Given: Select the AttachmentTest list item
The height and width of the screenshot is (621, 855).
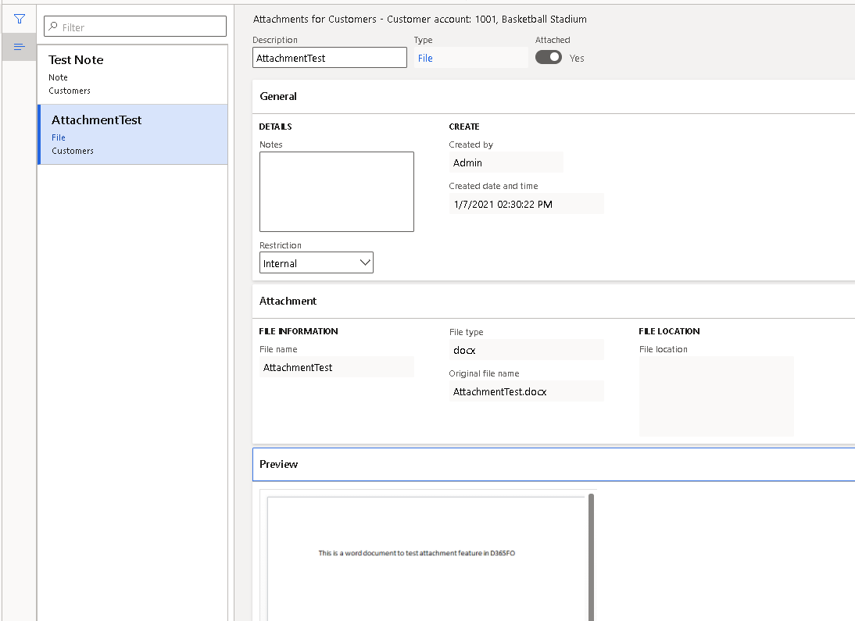Looking at the screenshot, I should (x=133, y=134).
